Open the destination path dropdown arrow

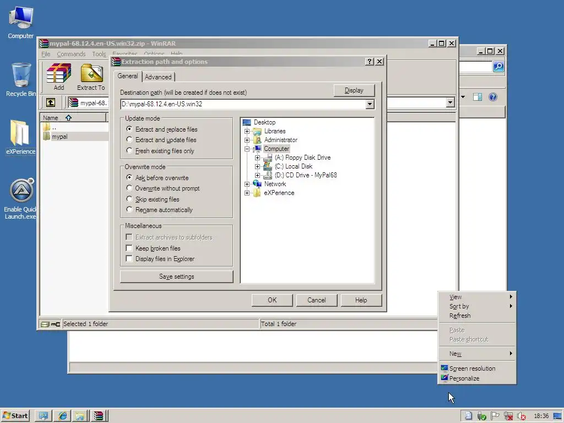(370, 104)
